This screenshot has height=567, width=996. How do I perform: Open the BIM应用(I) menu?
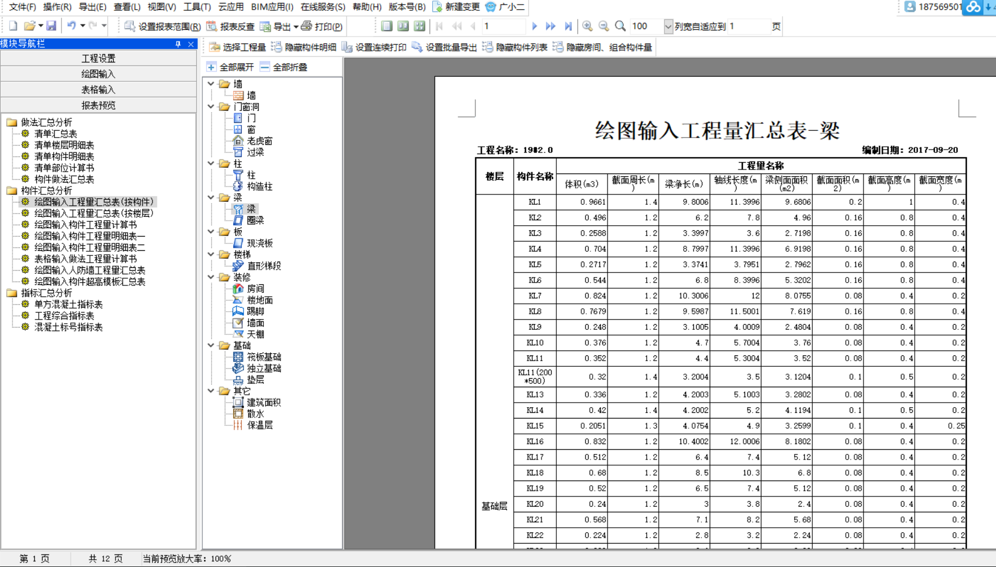pyautogui.click(x=272, y=7)
